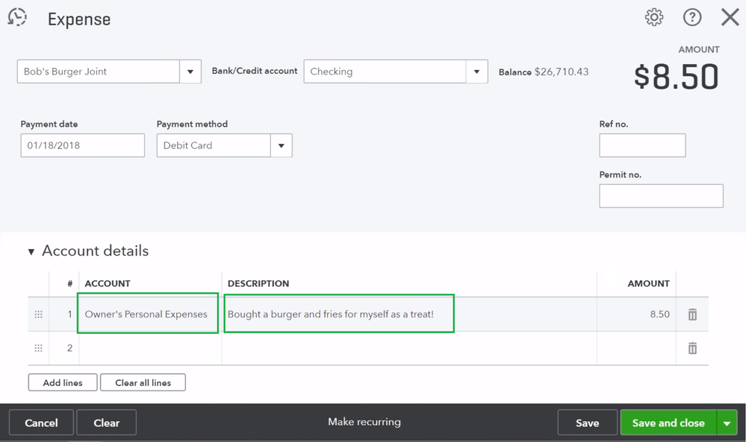Screen dimensions: 746x442
Task: Delete line 2 with trash icon
Action: coord(692,348)
